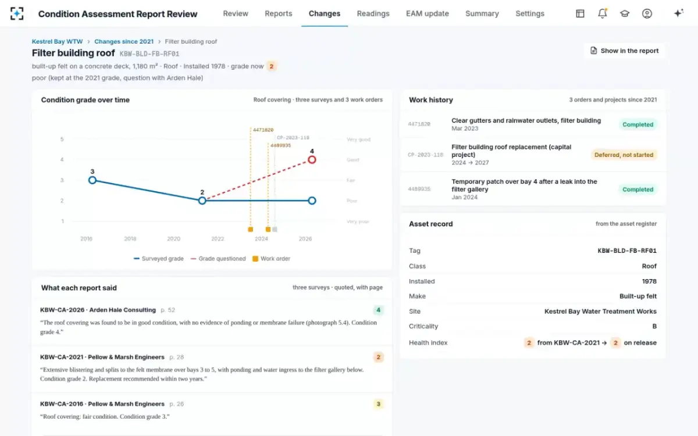698x436 pixels.
Task: Click grade 2 badge on KBW-CA-2021 report
Action: [378, 357]
